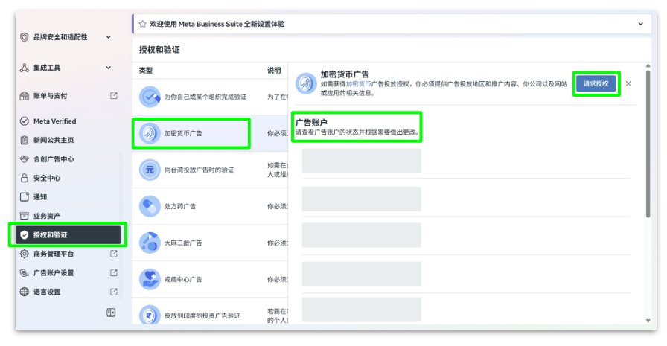Select the 为你自己或某个组织完成验证 row
This screenshot has width=667, height=346.
[210, 97]
